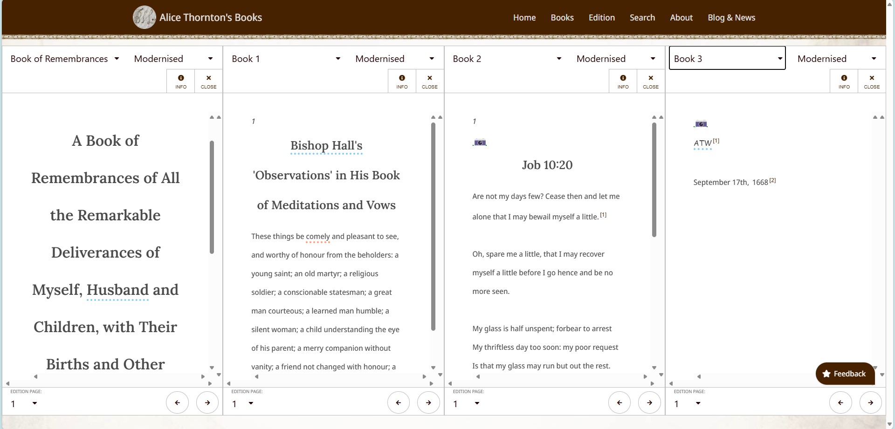Close the Book 2 panel
The width and height of the screenshot is (895, 429).
click(x=651, y=82)
